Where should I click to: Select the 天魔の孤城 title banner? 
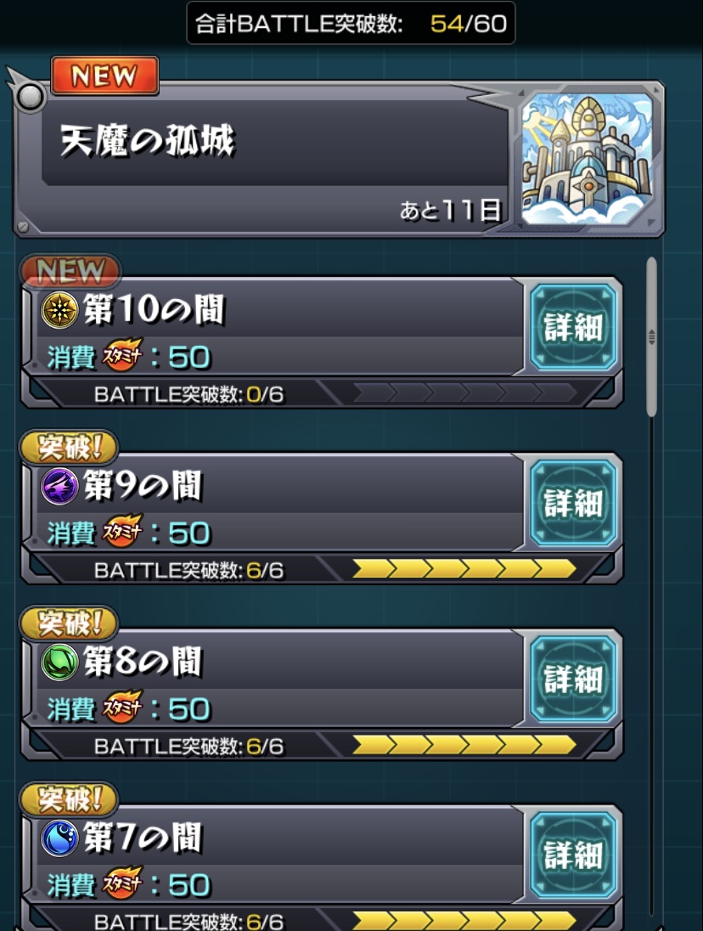click(338, 159)
